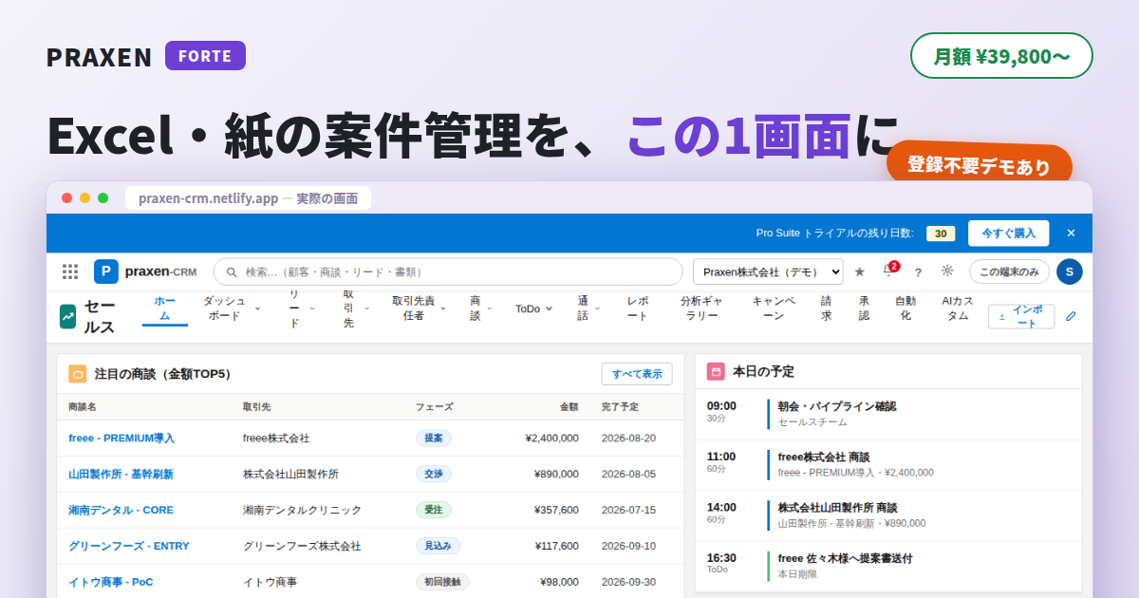The width and height of the screenshot is (1139, 598).
Task: Click the 受注 phase badge
Action: click(x=434, y=510)
